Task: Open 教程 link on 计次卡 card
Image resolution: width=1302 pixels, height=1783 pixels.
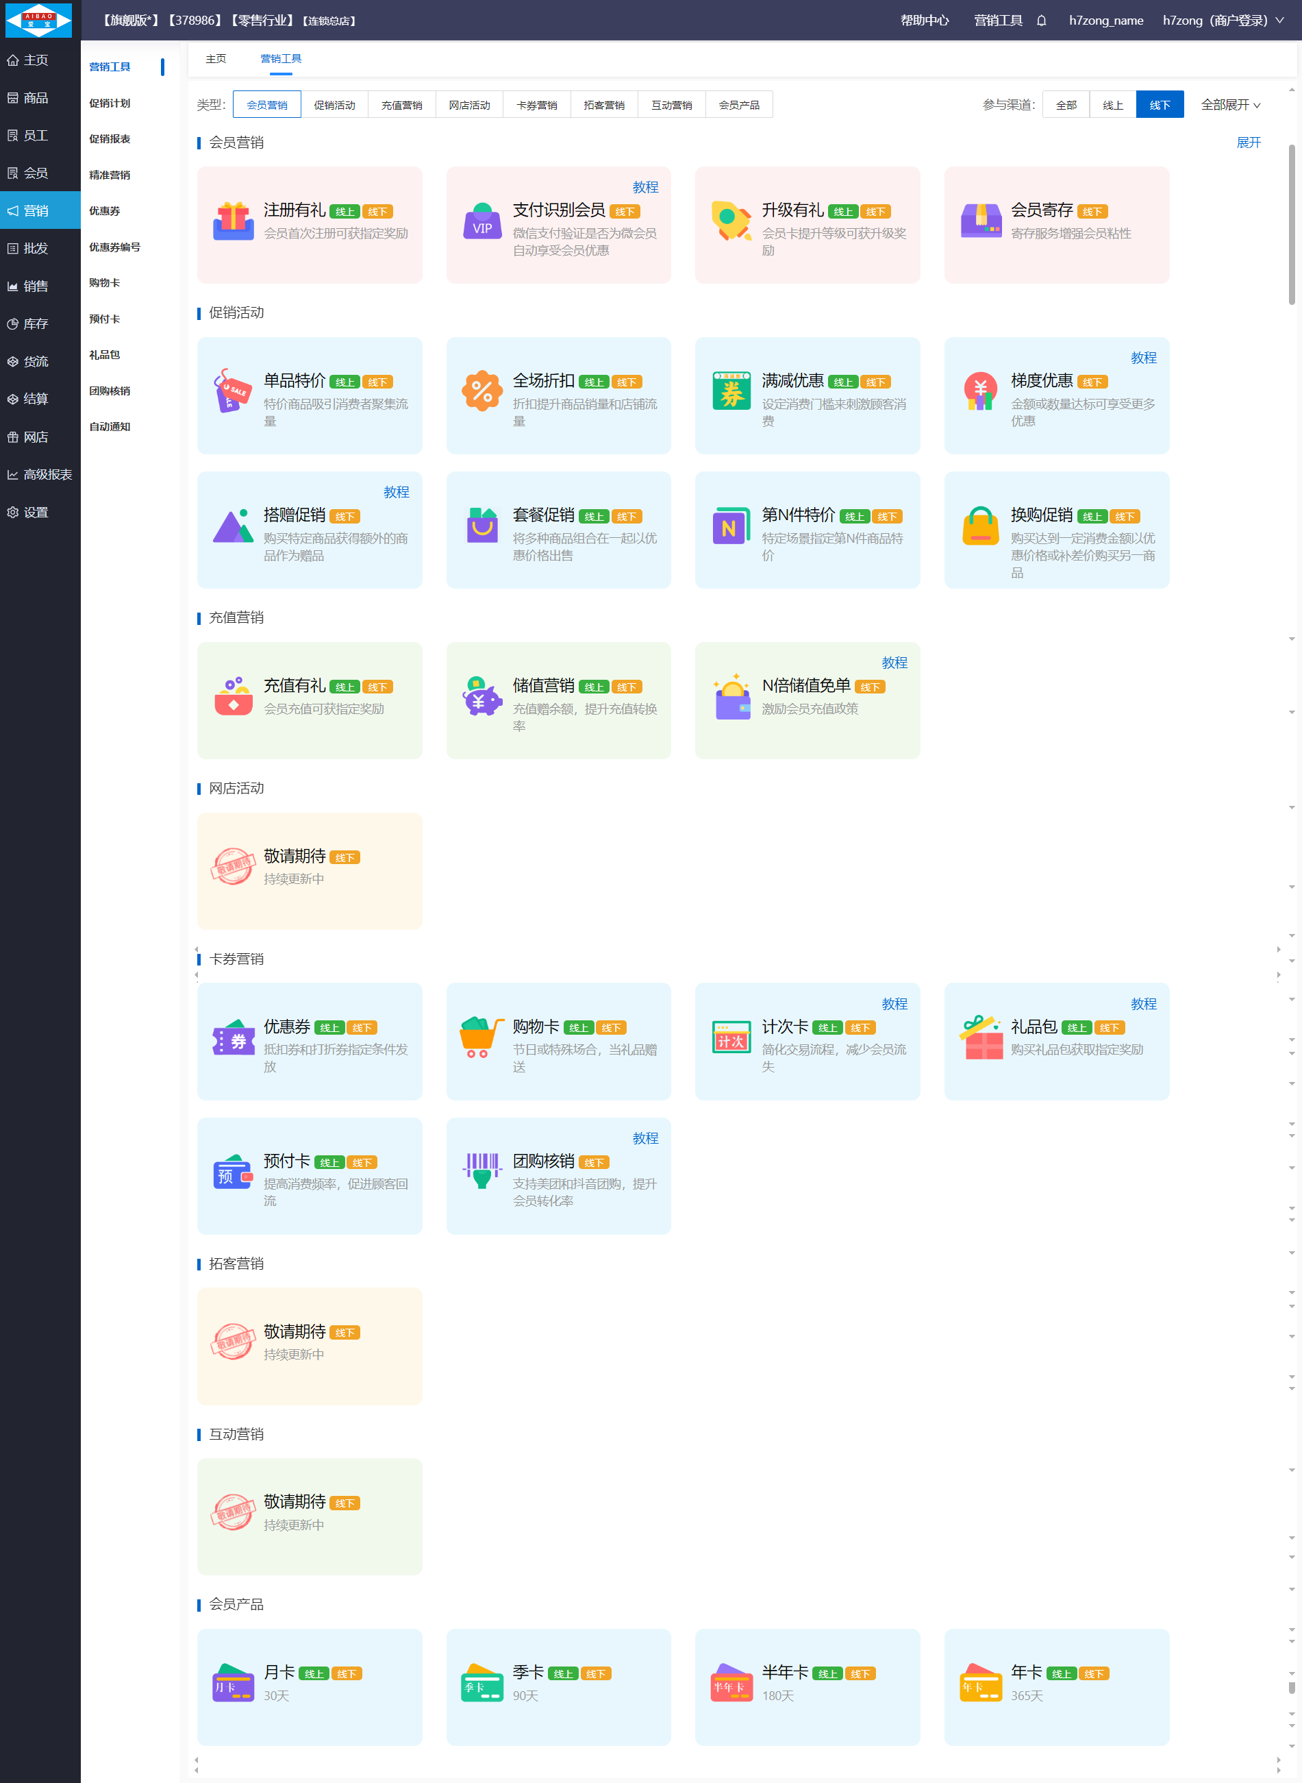Action: click(x=894, y=1004)
